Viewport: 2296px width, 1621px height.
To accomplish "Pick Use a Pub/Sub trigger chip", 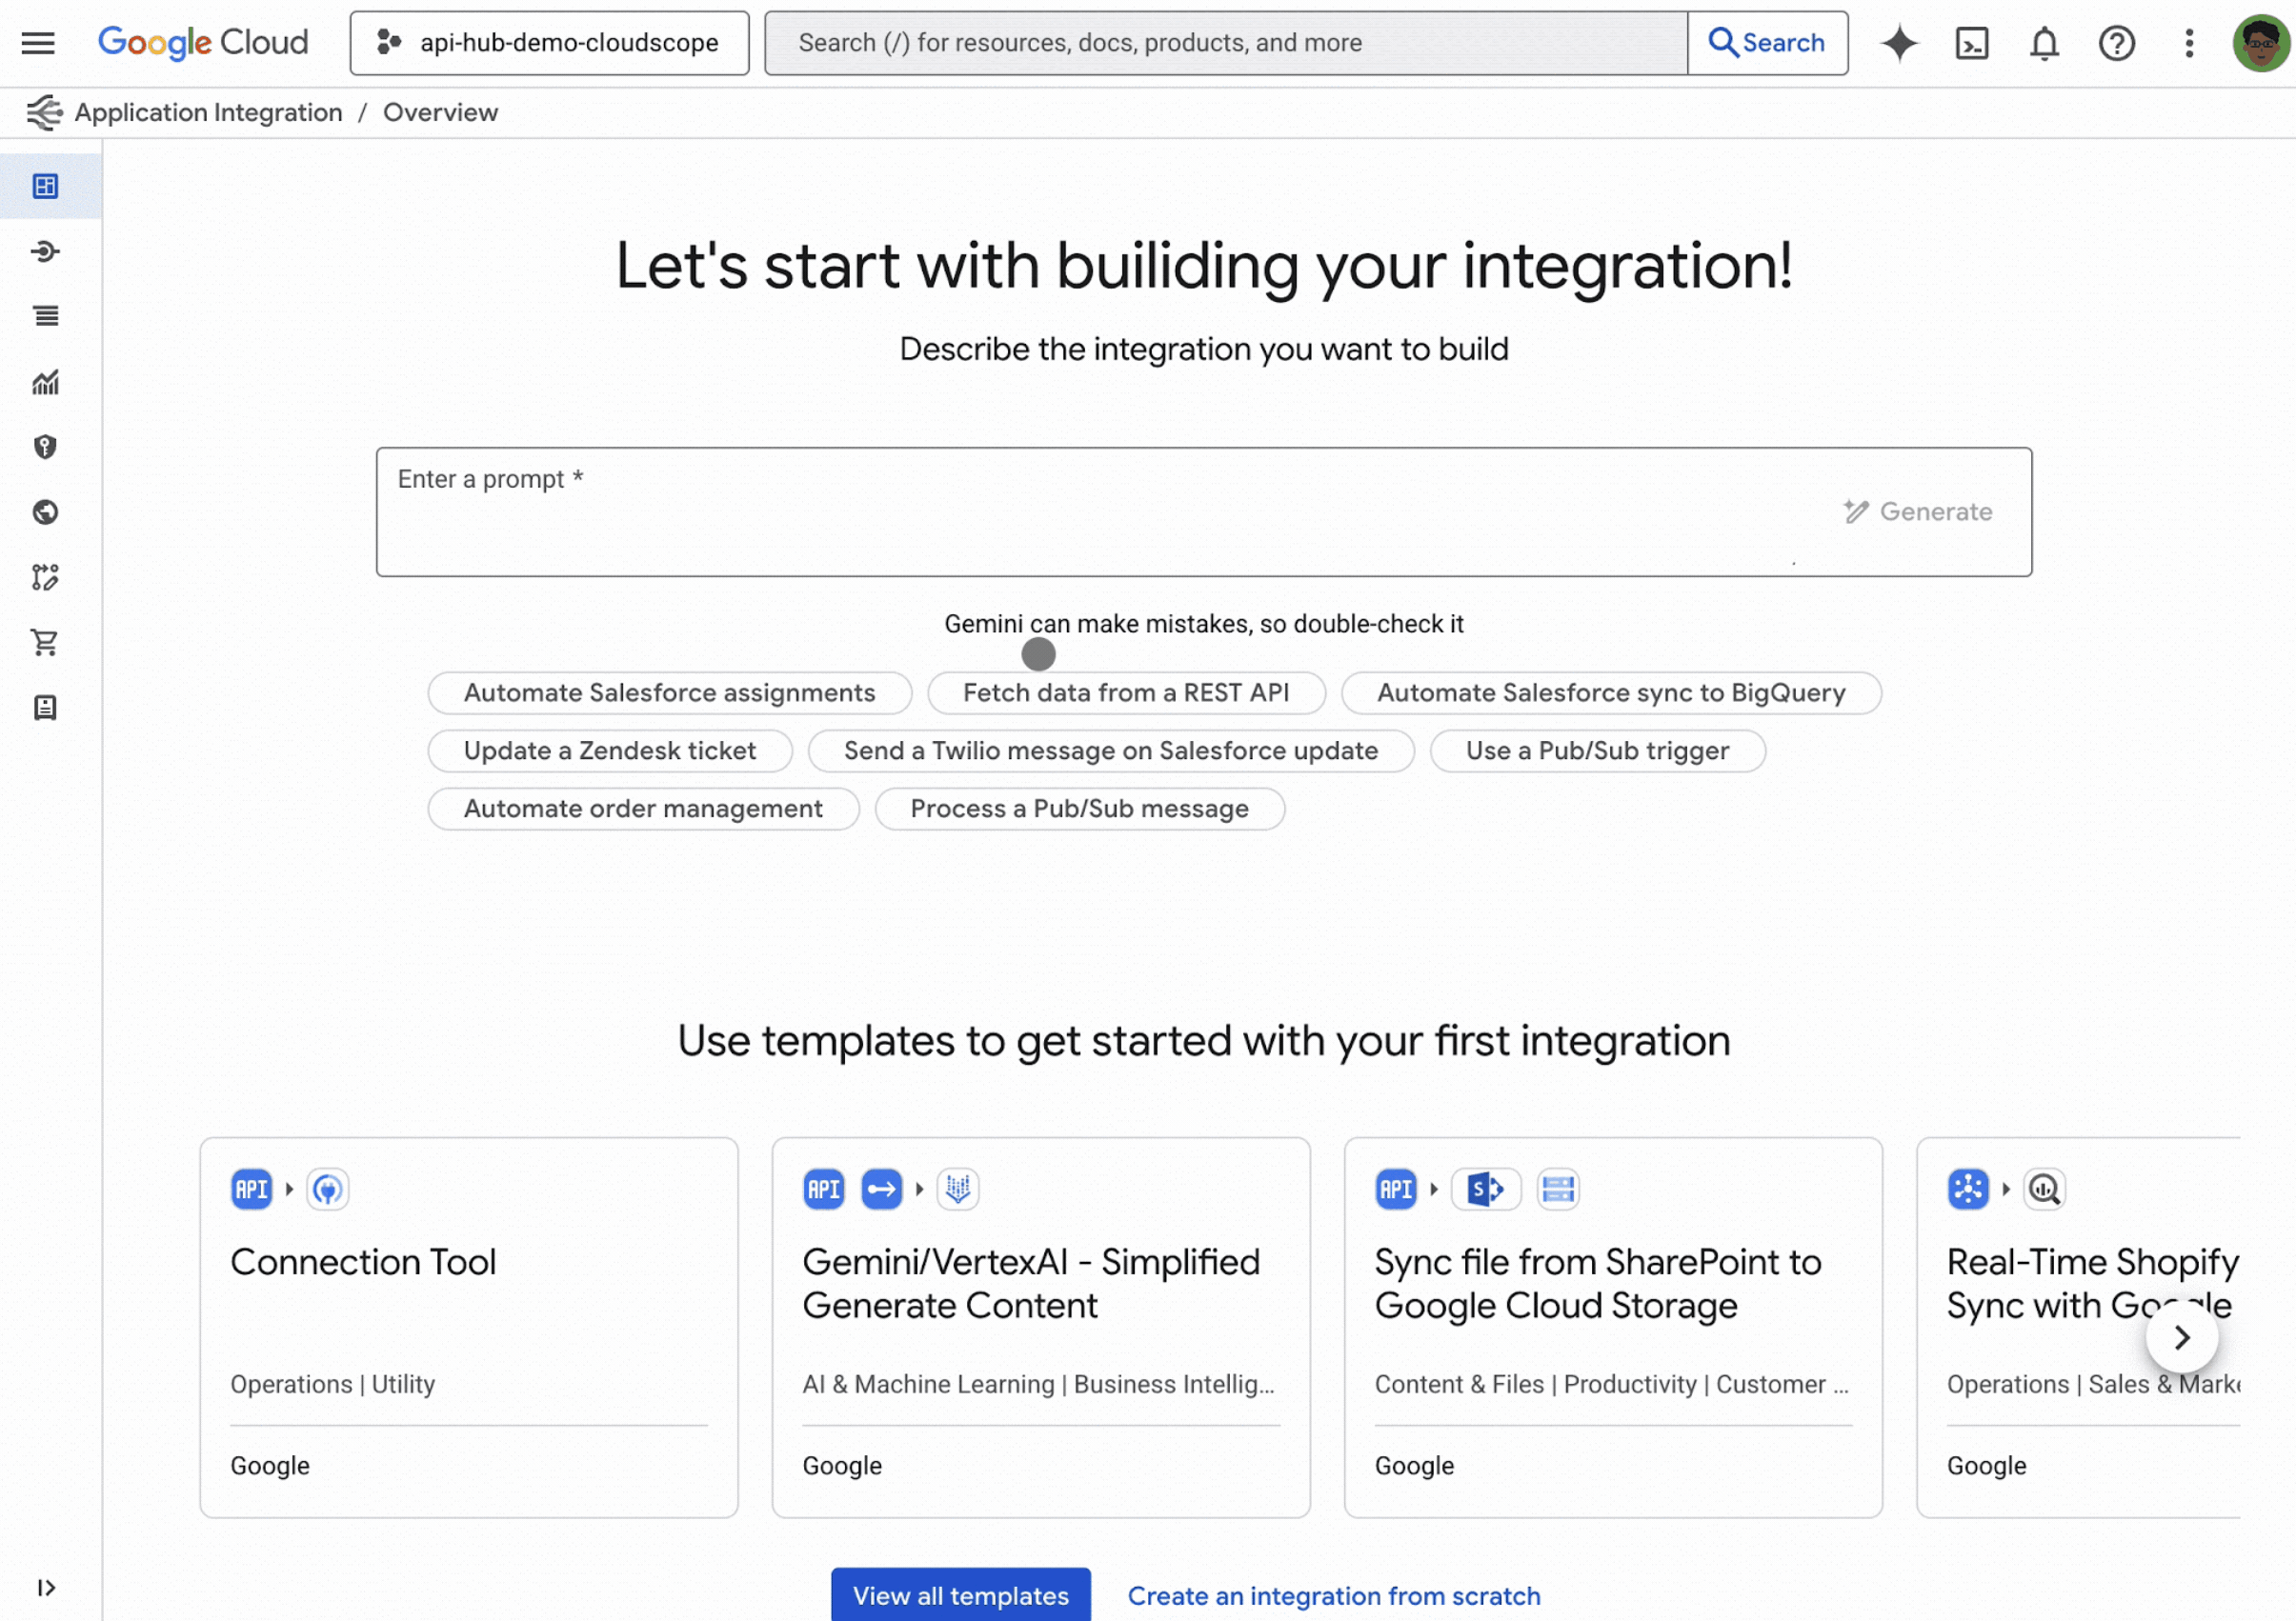I will click(x=1597, y=751).
